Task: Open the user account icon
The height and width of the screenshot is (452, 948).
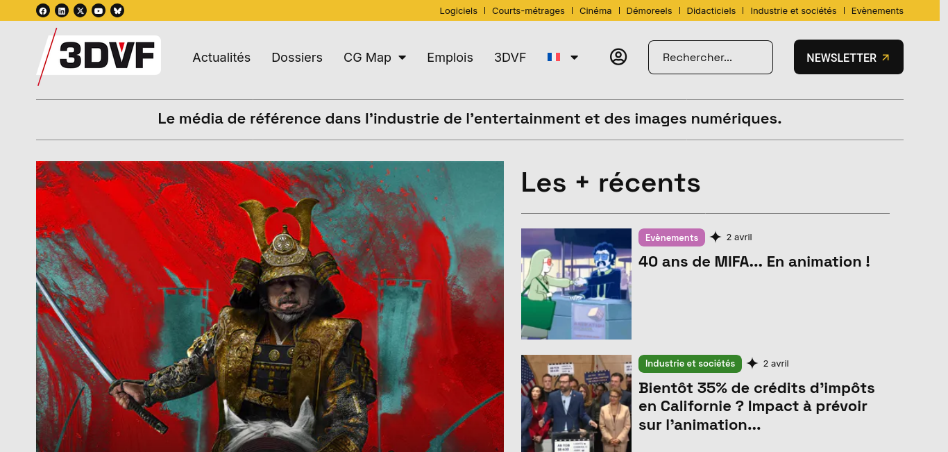Action: [618, 57]
